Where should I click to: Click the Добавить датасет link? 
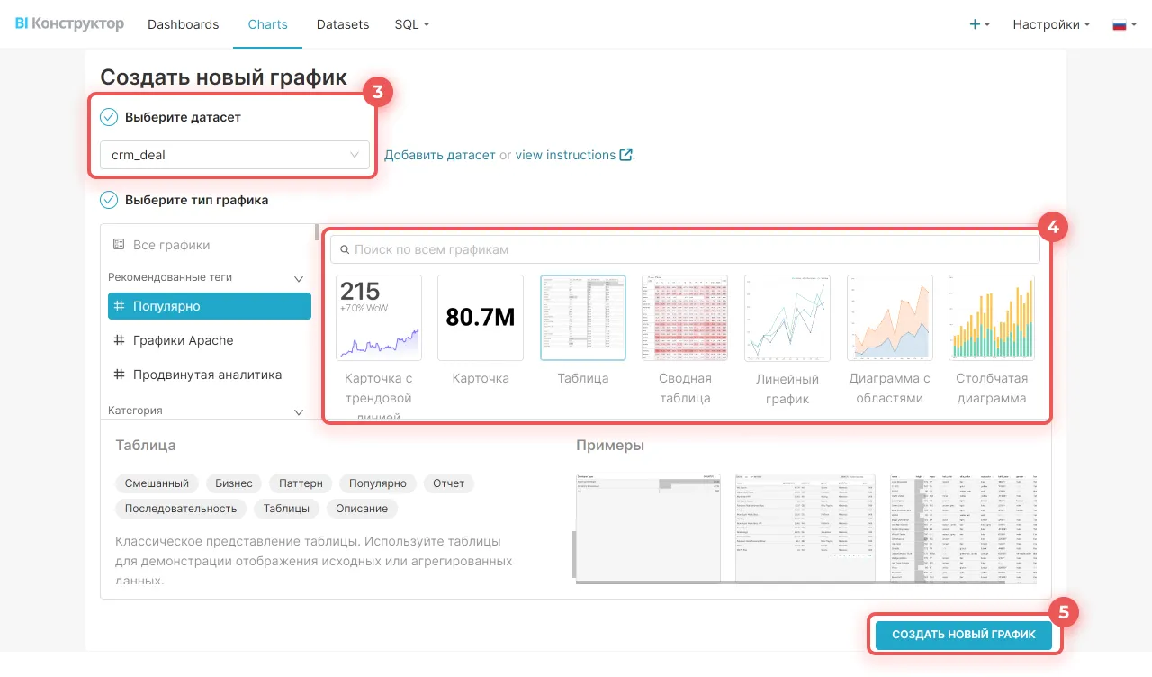tap(440, 155)
